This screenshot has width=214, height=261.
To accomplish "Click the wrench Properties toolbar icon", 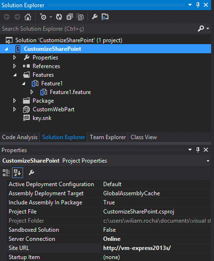I will [x=95, y=17].
